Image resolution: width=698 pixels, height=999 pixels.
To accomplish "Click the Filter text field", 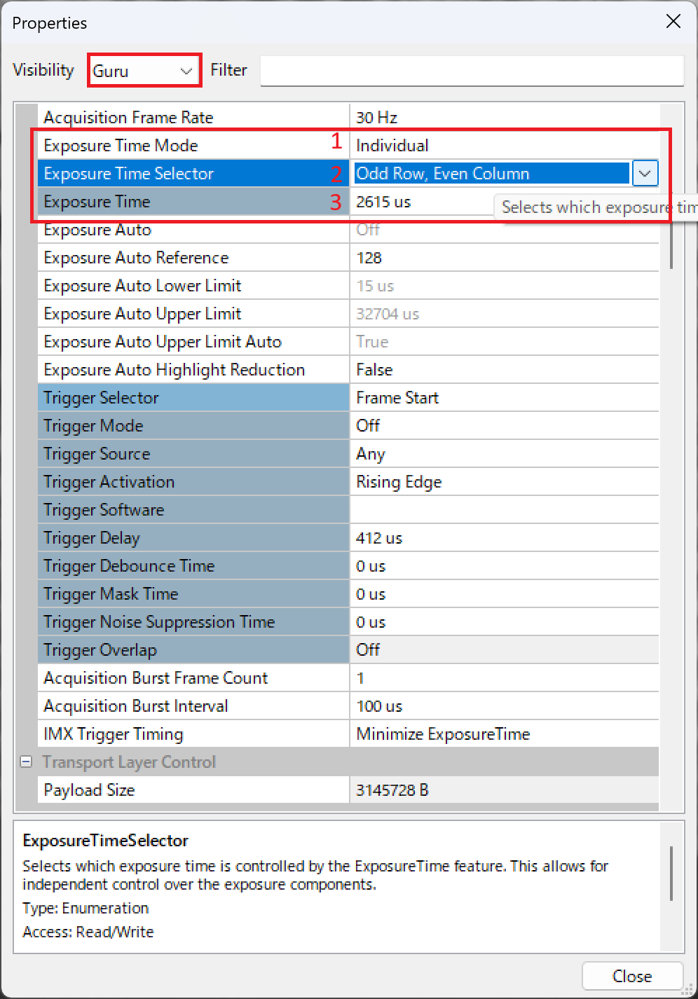I will 472,71.
